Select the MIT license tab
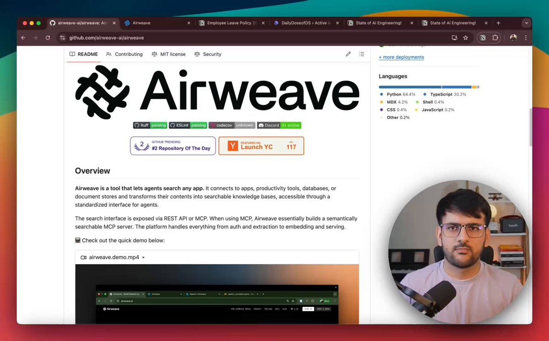 click(x=168, y=54)
